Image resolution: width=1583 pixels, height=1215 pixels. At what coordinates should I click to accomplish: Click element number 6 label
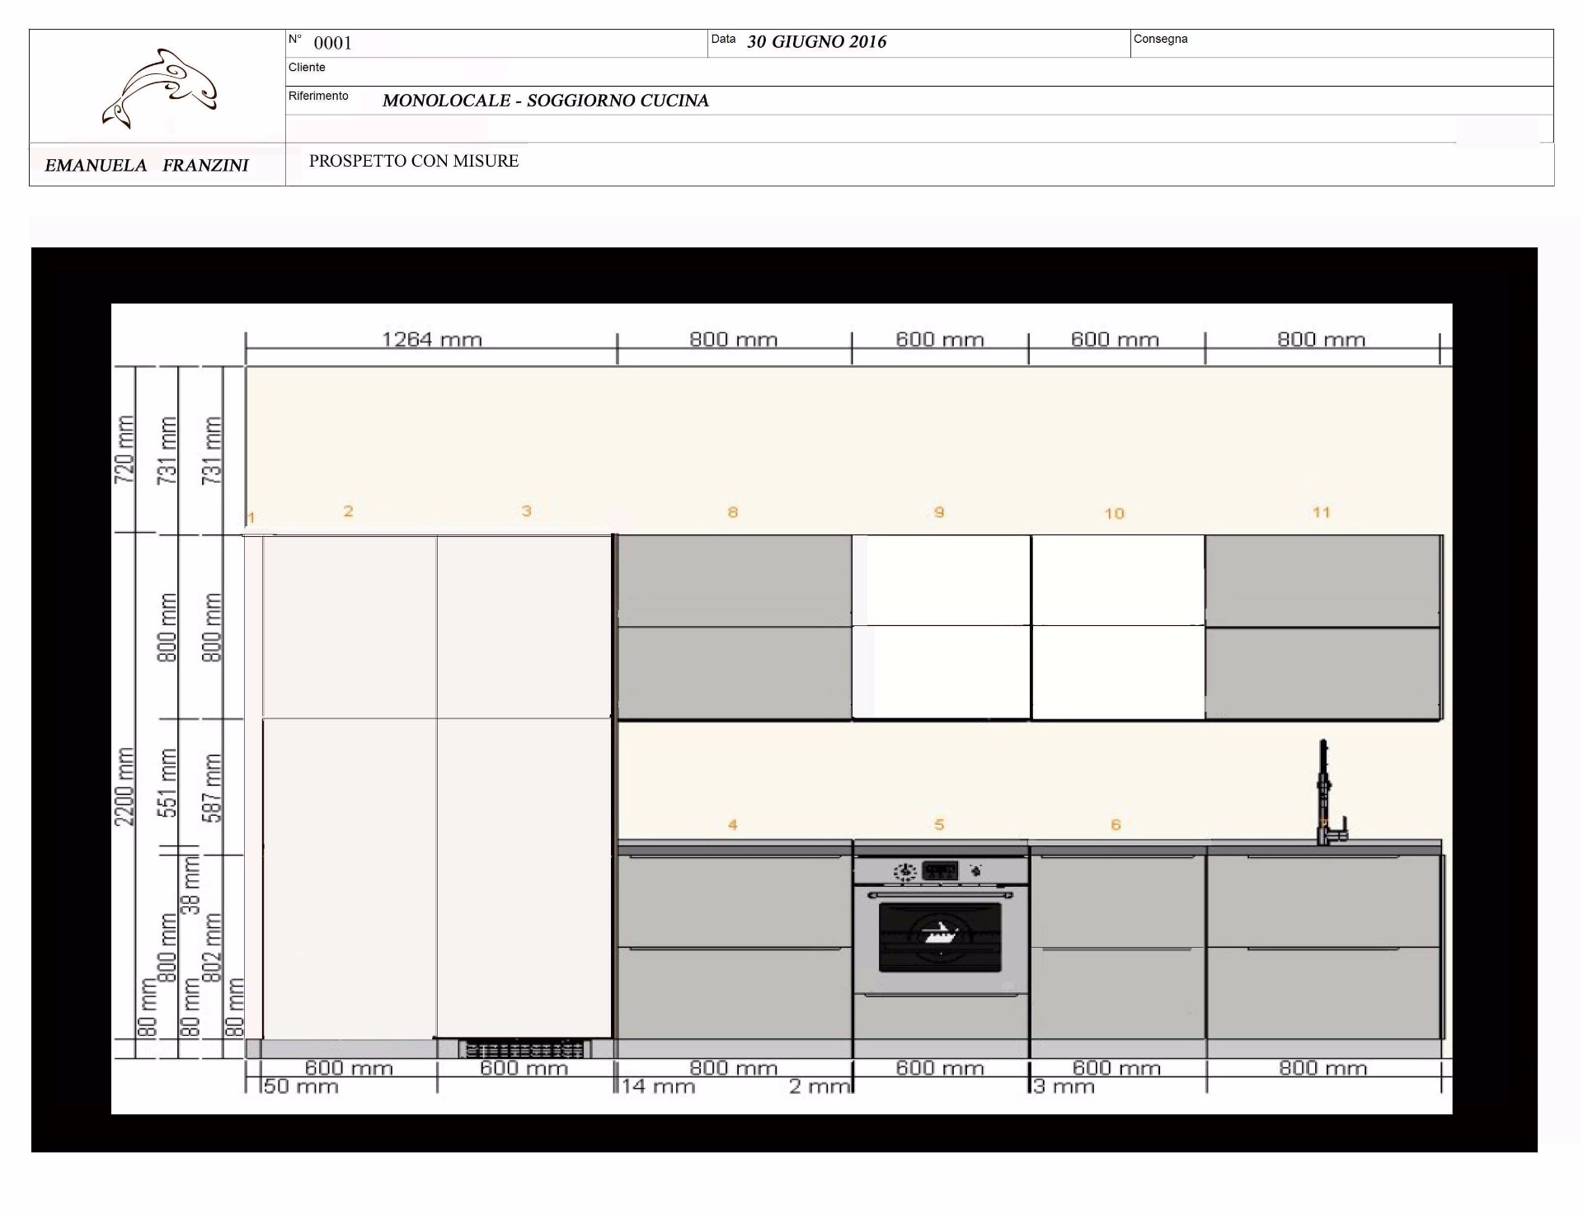(1116, 825)
